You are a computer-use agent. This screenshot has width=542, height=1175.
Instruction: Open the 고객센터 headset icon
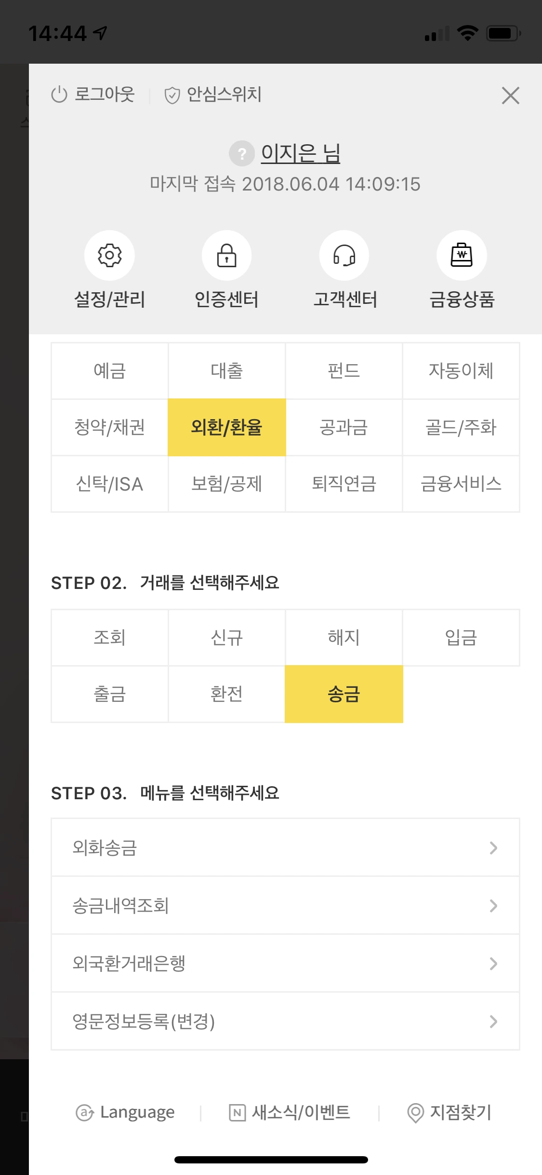click(x=344, y=256)
